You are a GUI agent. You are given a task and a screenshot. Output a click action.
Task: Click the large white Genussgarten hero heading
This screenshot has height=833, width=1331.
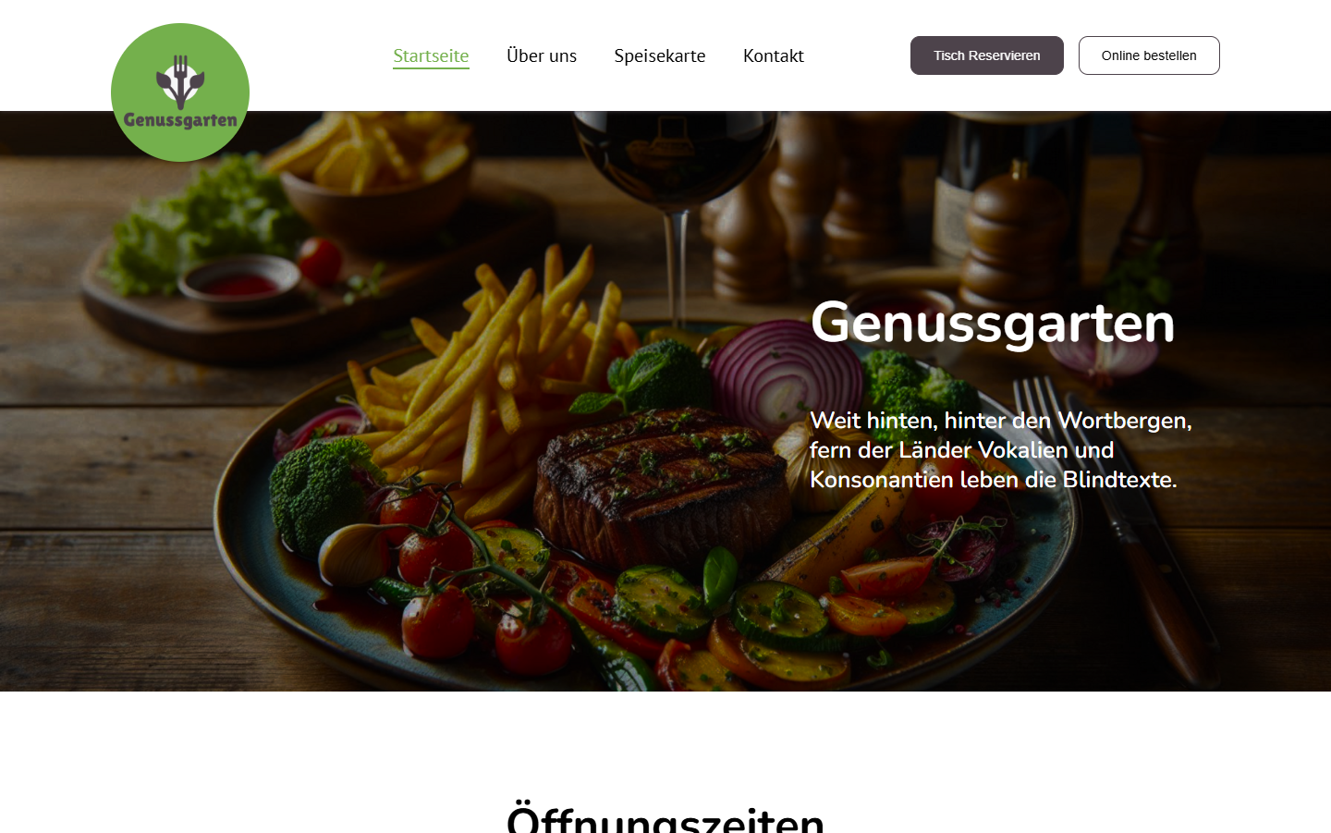pos(993,323)
